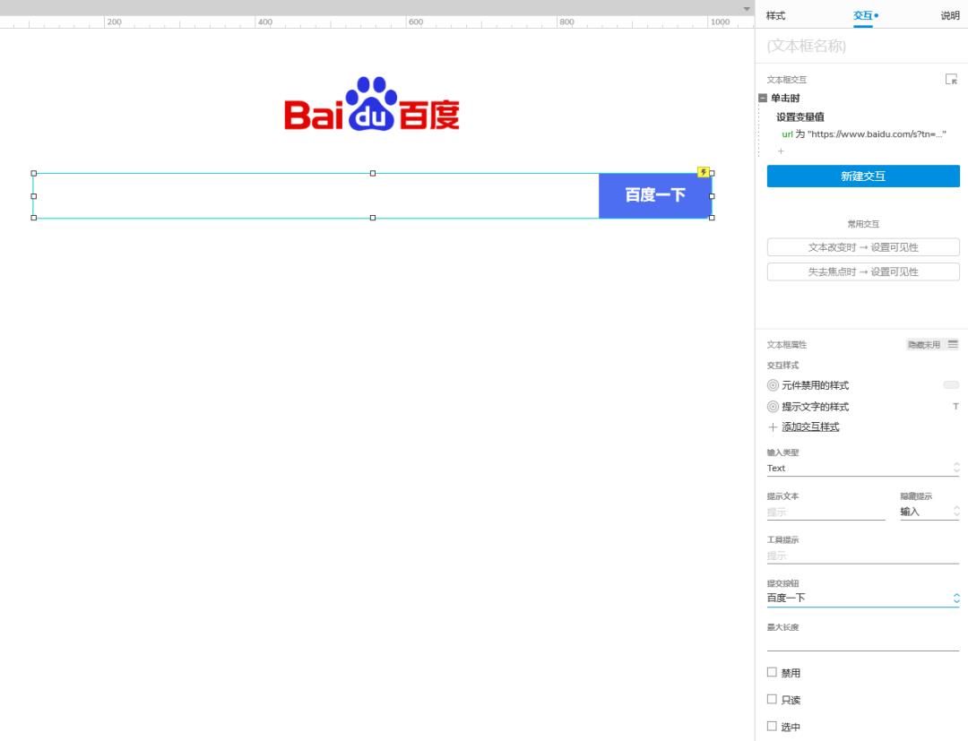Open the dropdown arrow above the ruler
The width and height of the screenshot is (968, 741).
747,9
